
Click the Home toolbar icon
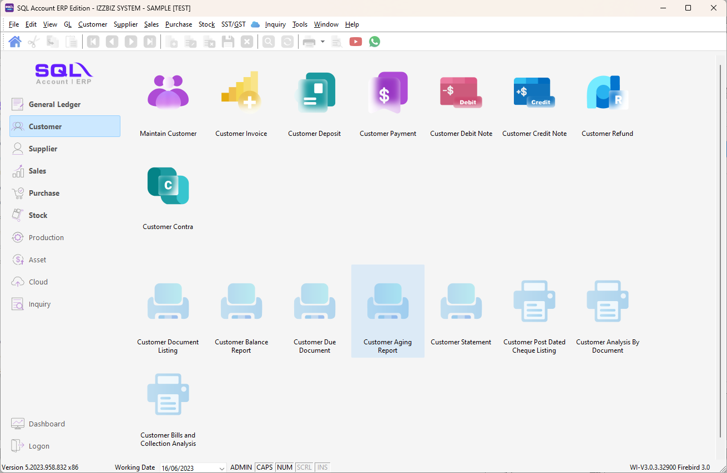(15, 42)
